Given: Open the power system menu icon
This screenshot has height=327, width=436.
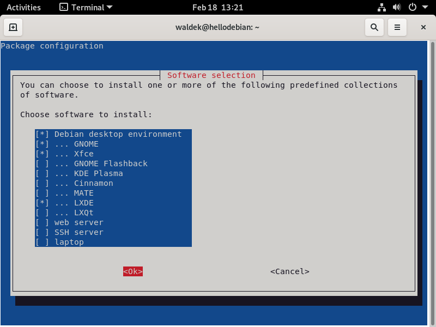Looking at the screenshot, I should [413, 7].
